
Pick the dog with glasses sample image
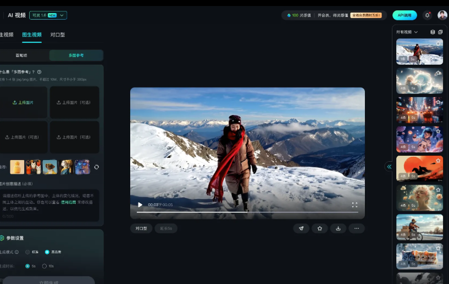click(50, 167)
